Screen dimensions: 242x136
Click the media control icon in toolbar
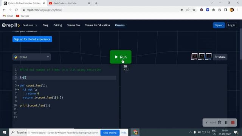[220, 10]
